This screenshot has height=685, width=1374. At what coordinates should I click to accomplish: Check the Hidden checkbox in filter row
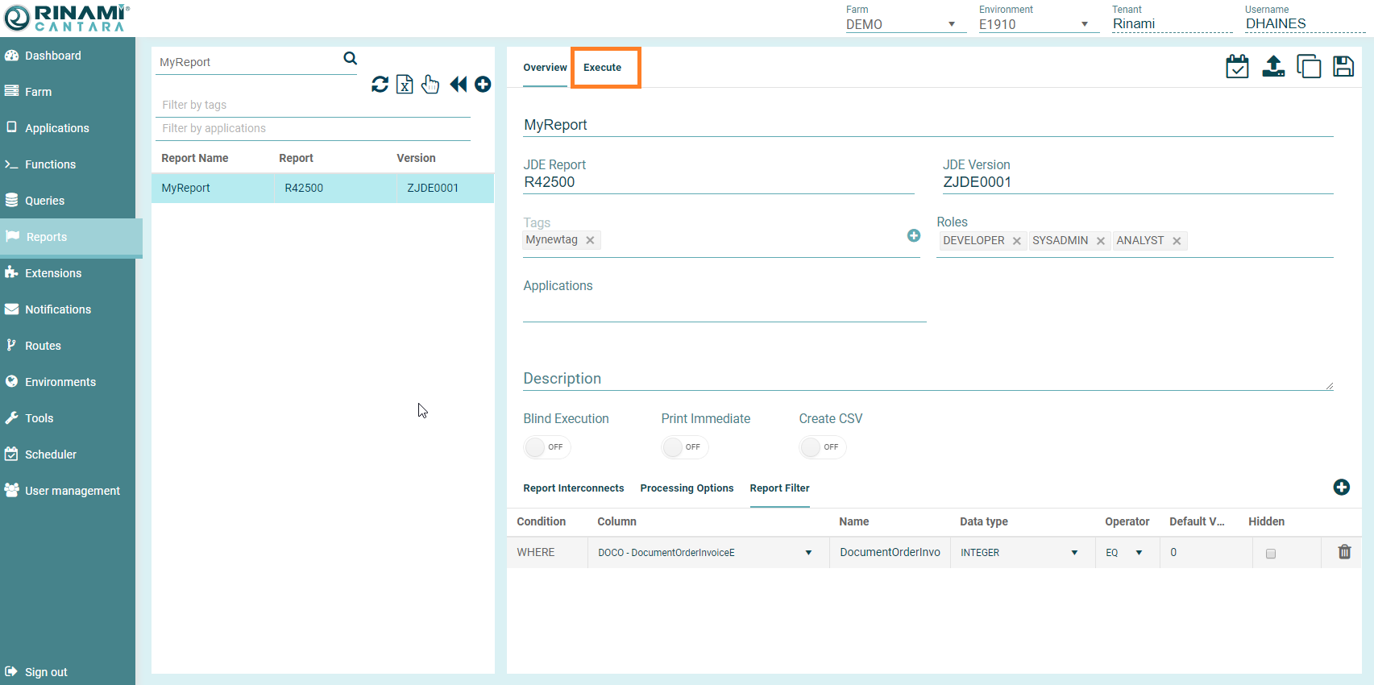1271,554
